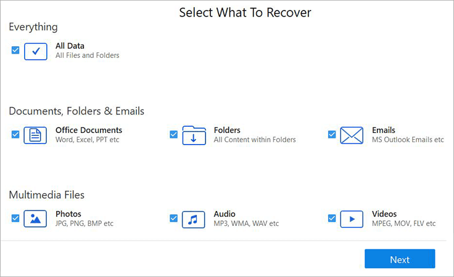Click the All Data checkmark icon
The height and width of the screenshot is (277, 454).
tap(35, 51)
